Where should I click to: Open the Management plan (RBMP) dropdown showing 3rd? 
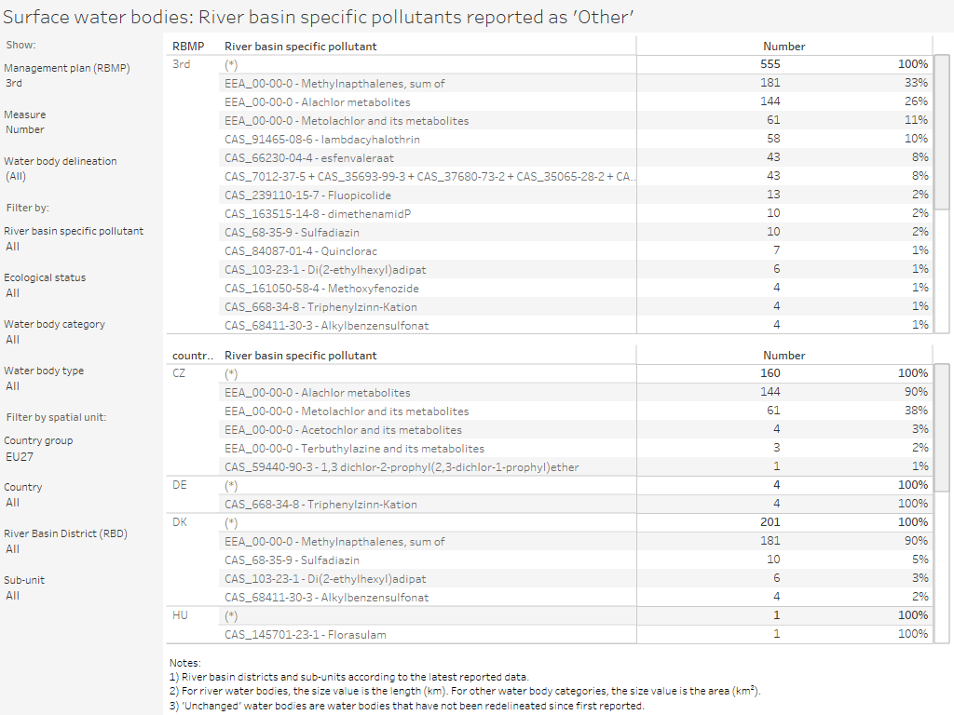79,83
